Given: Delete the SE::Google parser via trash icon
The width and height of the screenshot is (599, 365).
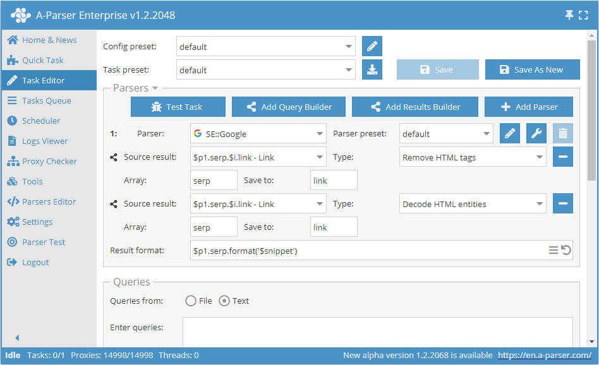Looking at the screenshot, I should 562,134.
